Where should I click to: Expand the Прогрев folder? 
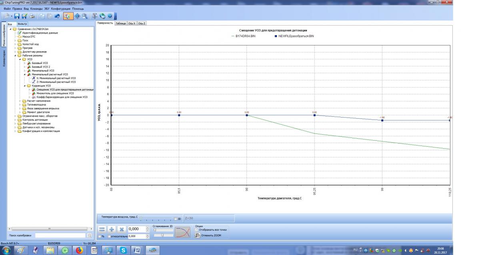click(15, 48)
